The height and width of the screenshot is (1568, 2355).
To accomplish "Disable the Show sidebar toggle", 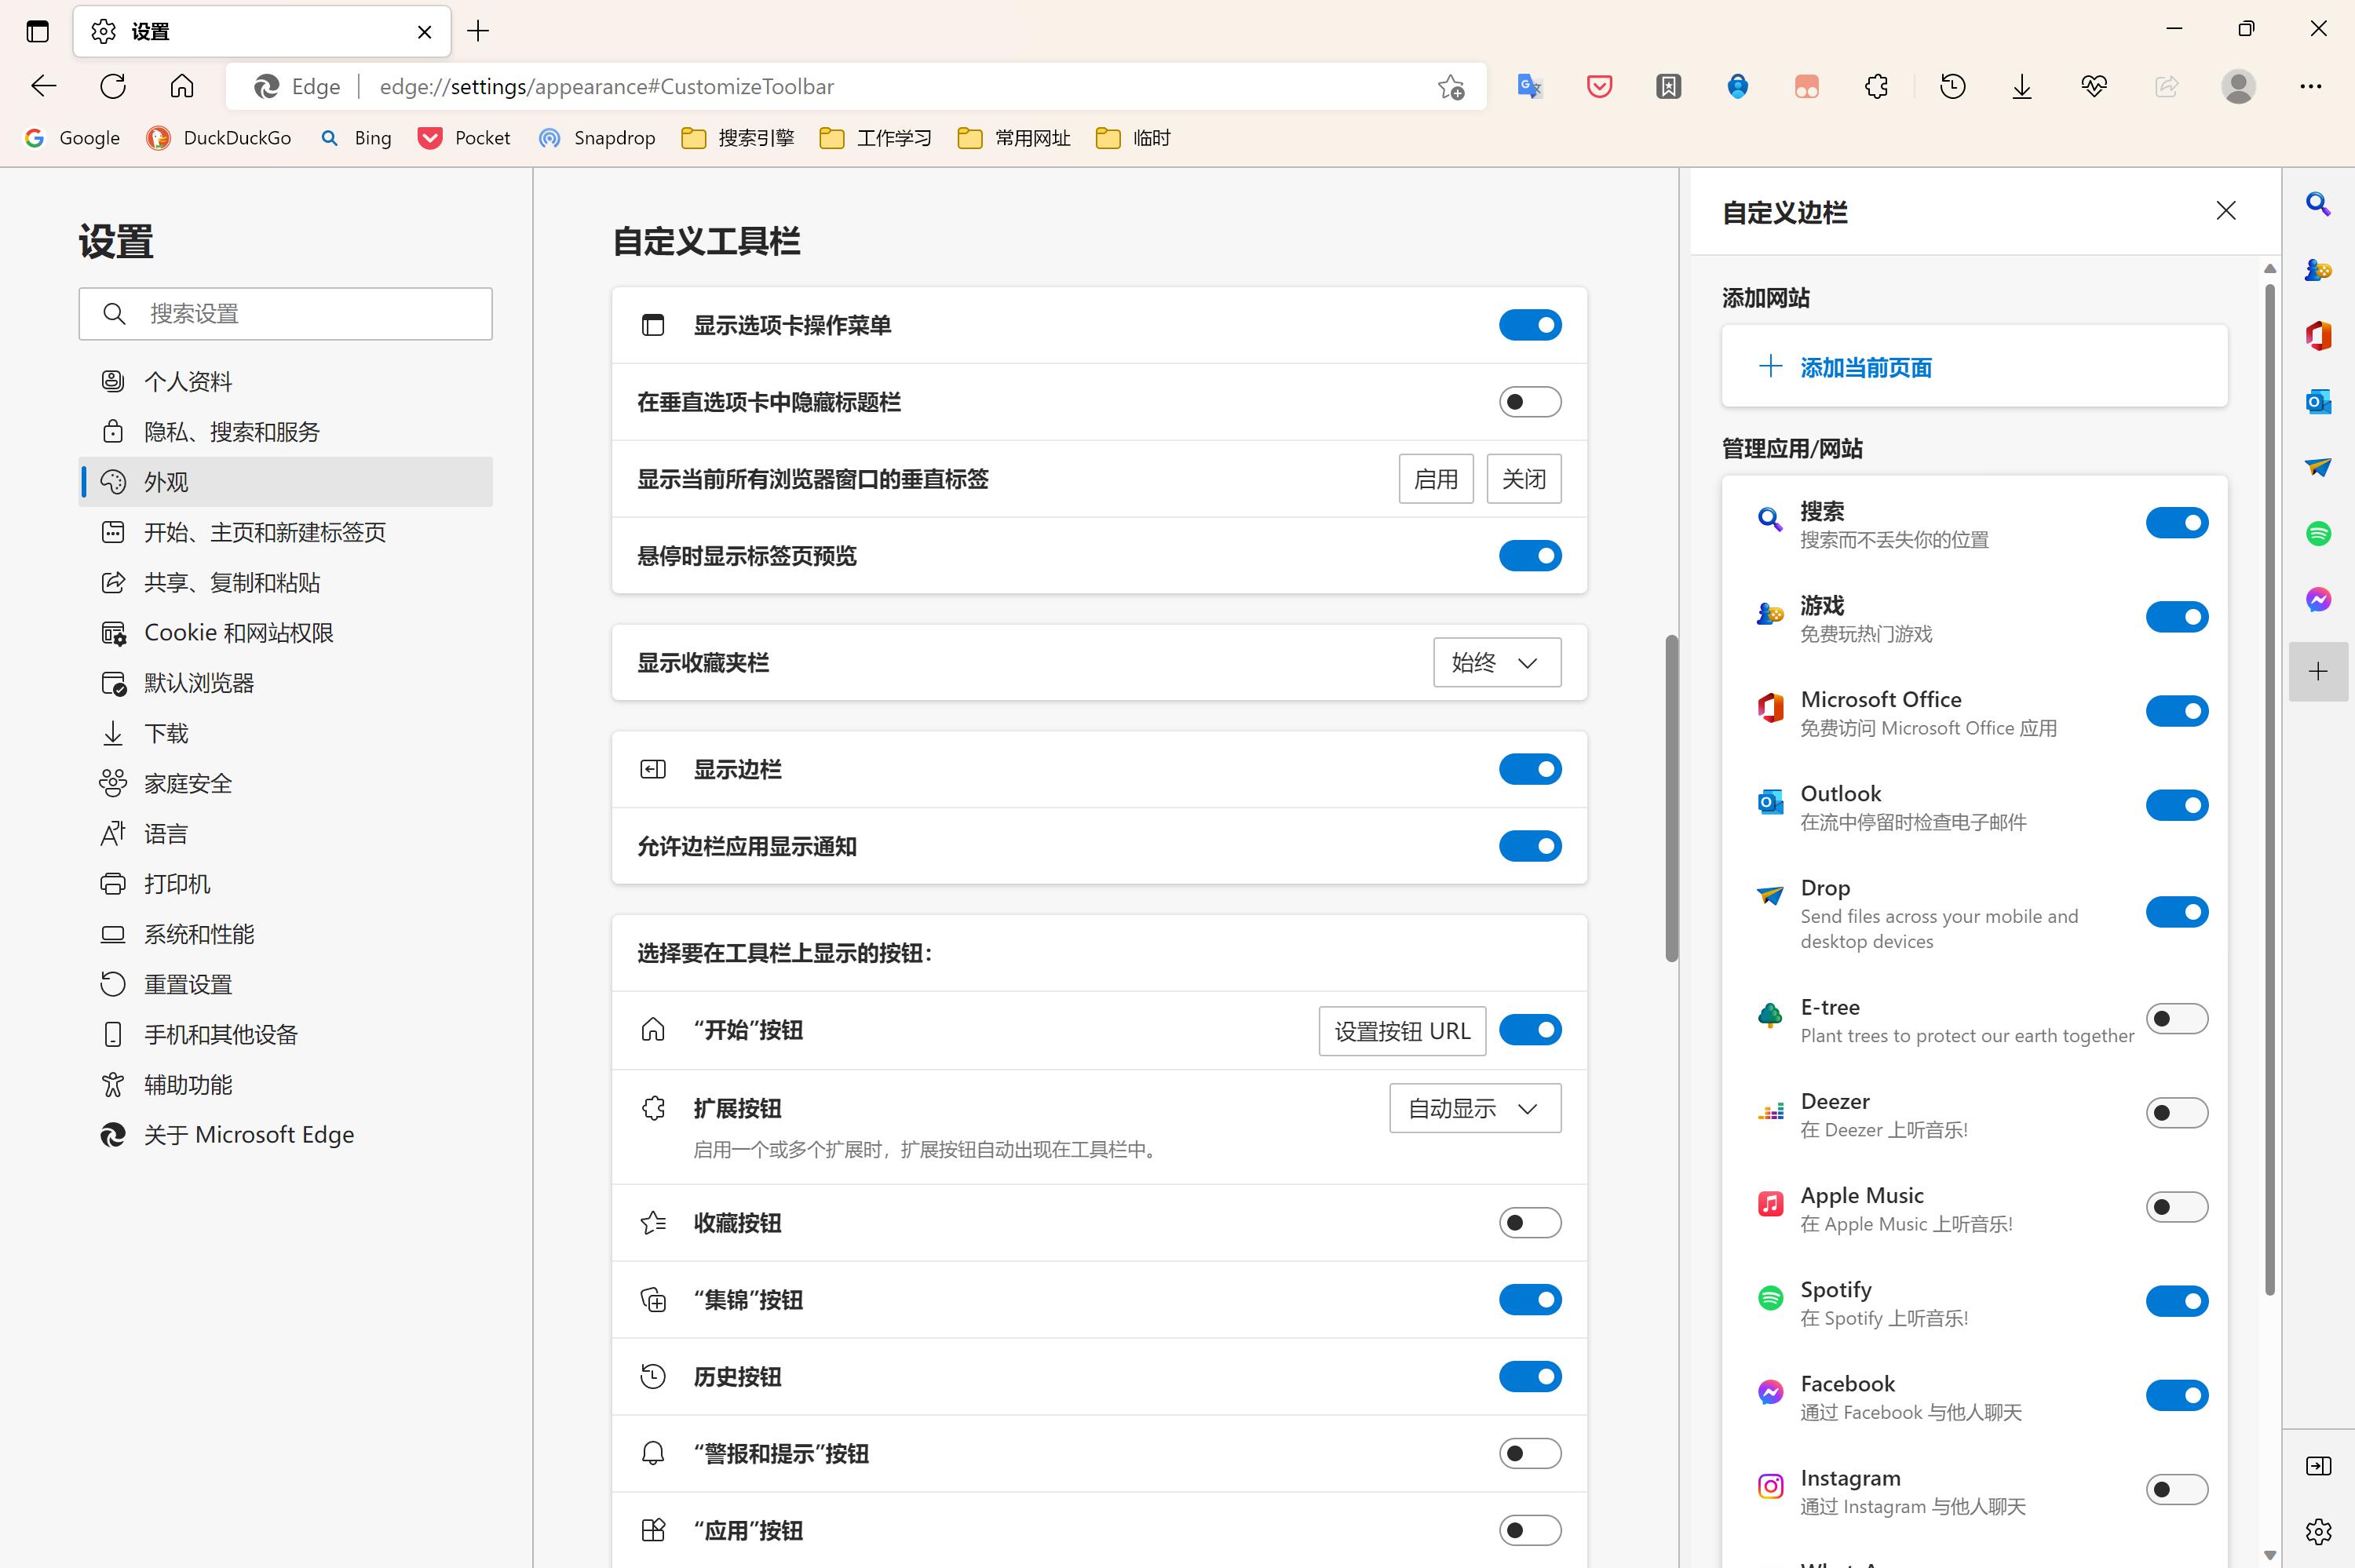I will (x=1529, y=769).
